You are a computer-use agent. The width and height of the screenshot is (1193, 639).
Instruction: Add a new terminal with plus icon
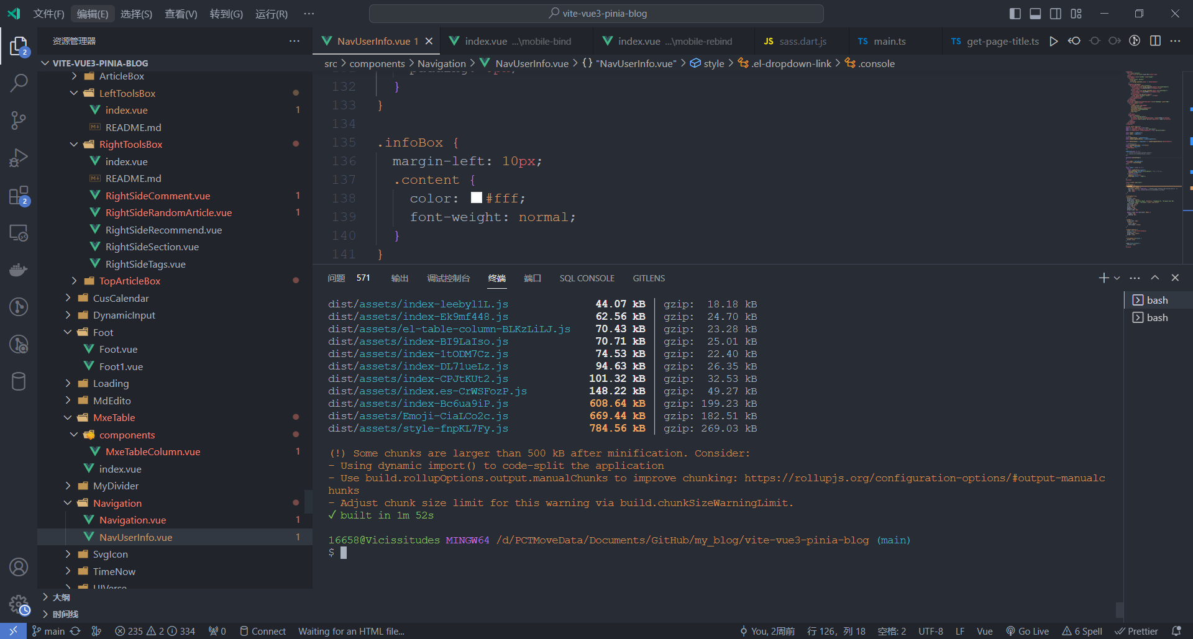point(1104,278)
